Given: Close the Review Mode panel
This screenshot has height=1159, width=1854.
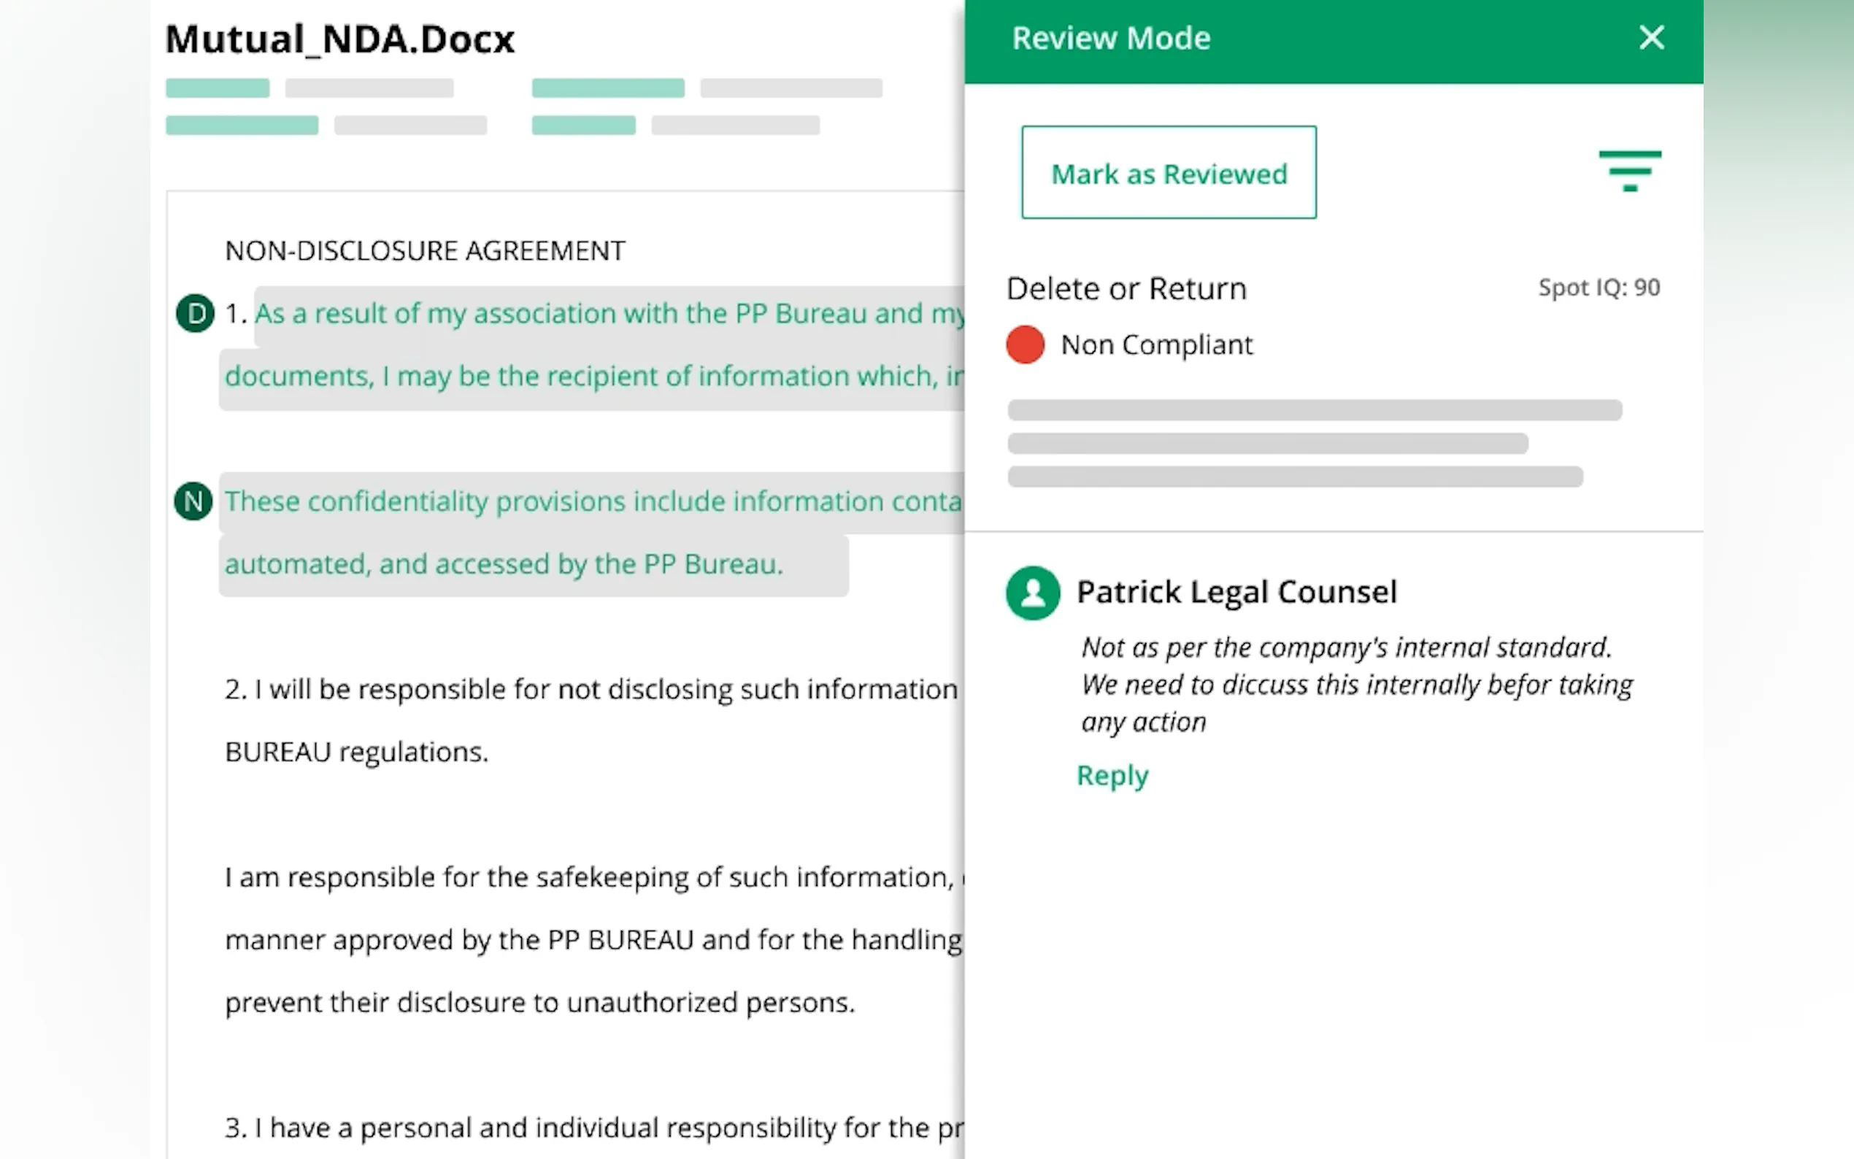Looking at the screenshot, I should (x=1651, y=37).
